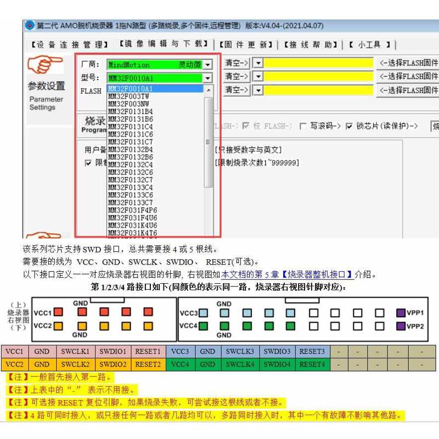Click the middle 清空-> button
439x439 pixels.
237,76
